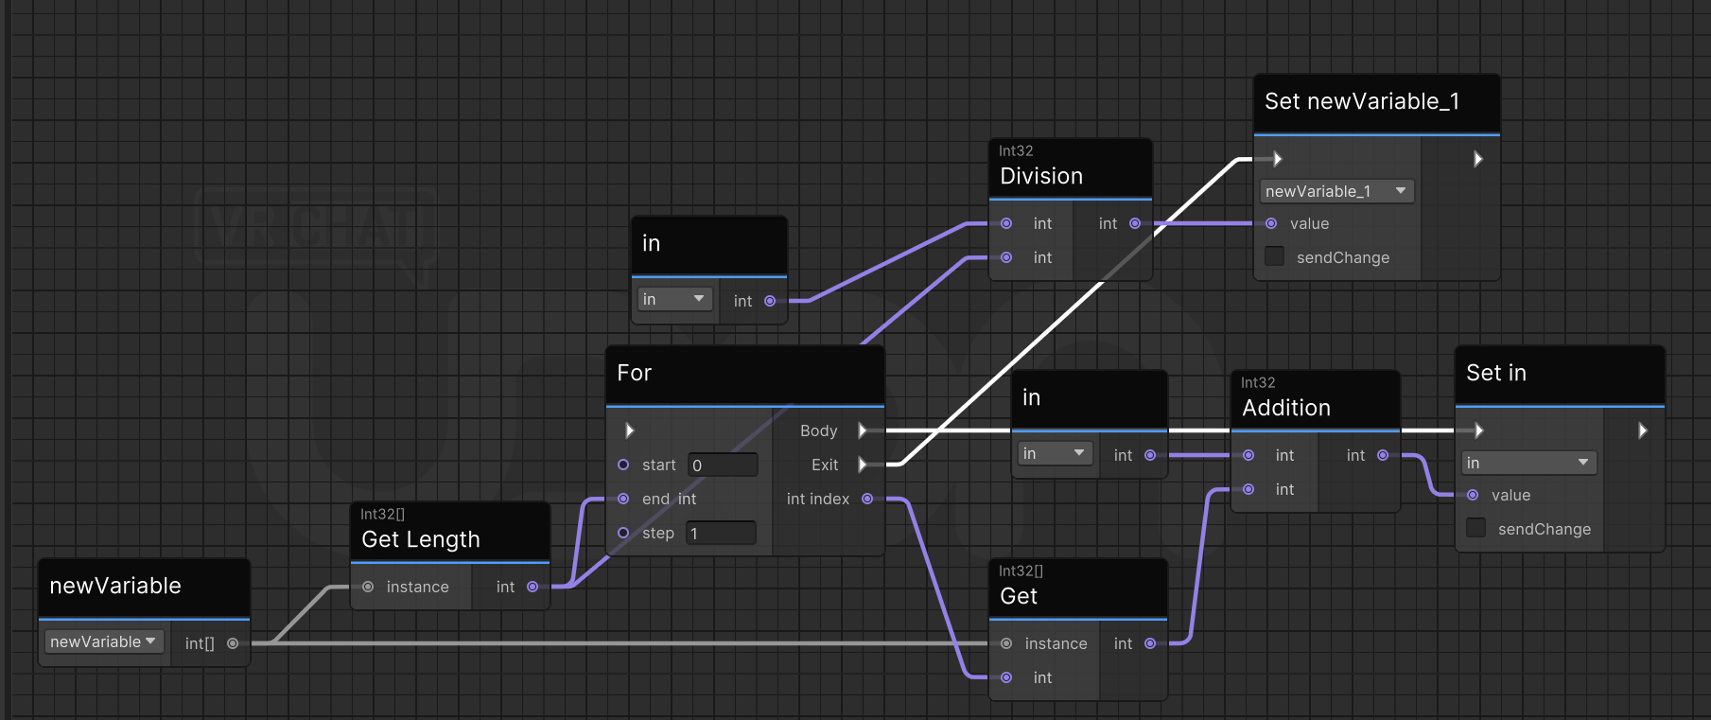This screenshot has height=720, width=1711.
Task: Click the Body flow output arrow on For node
Action: pos(863,430)
